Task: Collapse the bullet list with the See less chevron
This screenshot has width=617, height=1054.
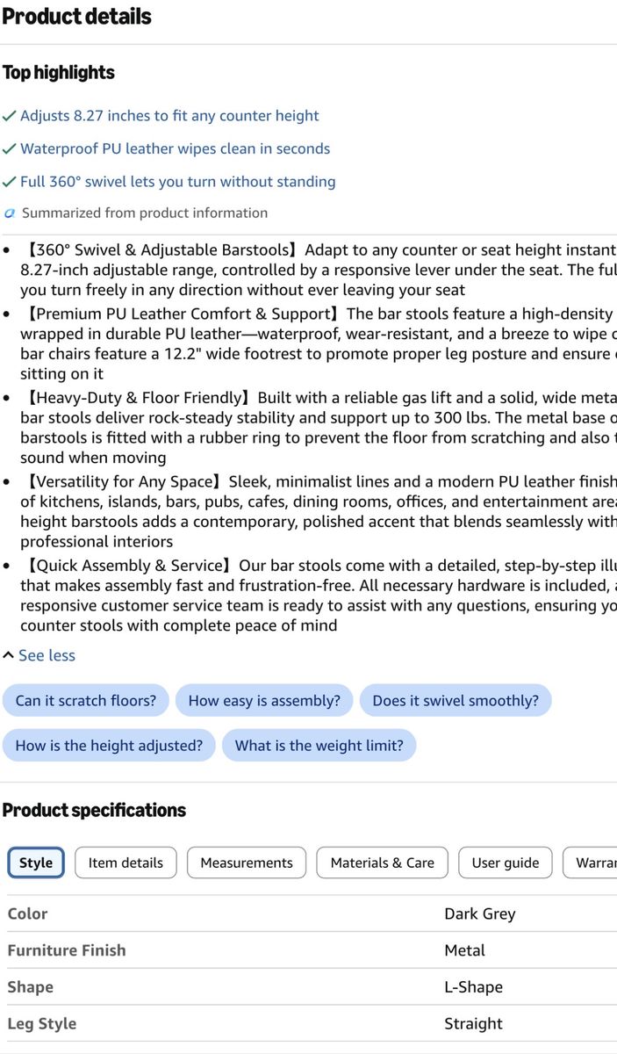Action: tap(9, 655)
